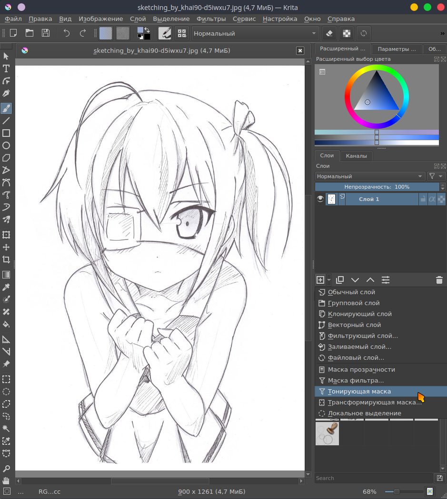
Task: Select the Freehand Brush tool
Action: click(x=6, y=108)
